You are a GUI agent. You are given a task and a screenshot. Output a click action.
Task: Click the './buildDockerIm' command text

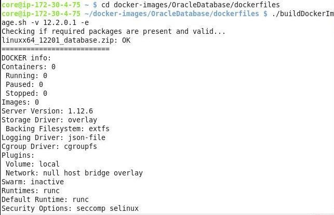(303, 14)
